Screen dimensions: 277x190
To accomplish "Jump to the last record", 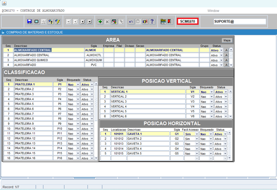I will point(90,22).
